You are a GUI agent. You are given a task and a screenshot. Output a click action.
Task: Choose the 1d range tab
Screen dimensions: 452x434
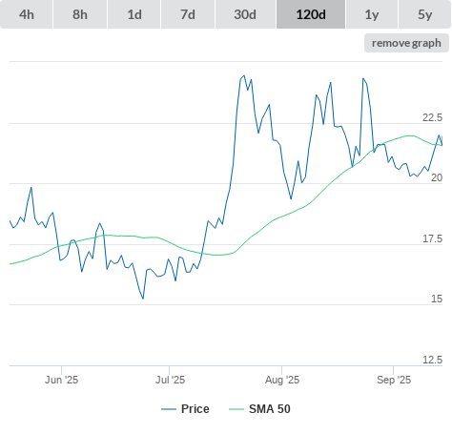click(134, 14)
